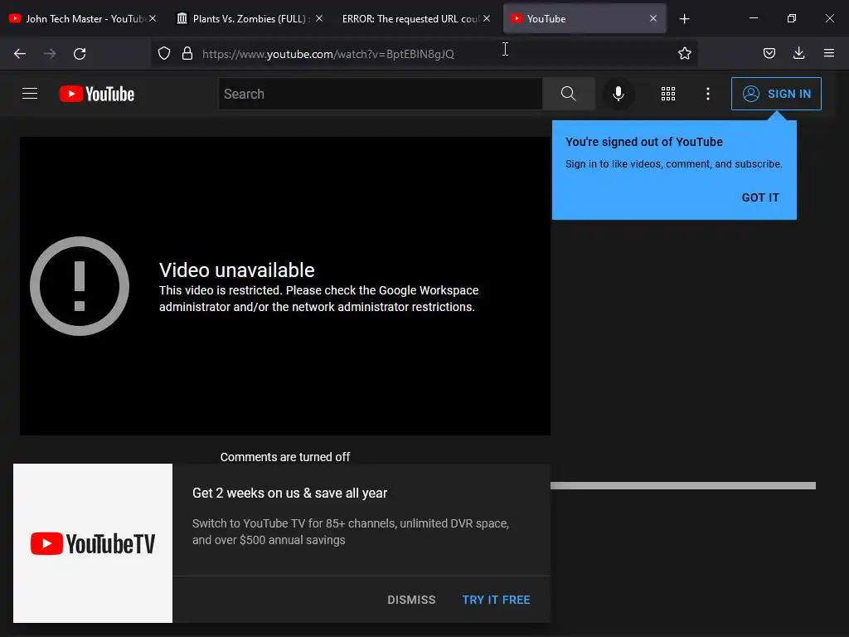Image resolution: width=849 pixels, height=637 pixels.
Task: Restore down the Firefox window
Action: 791,18
